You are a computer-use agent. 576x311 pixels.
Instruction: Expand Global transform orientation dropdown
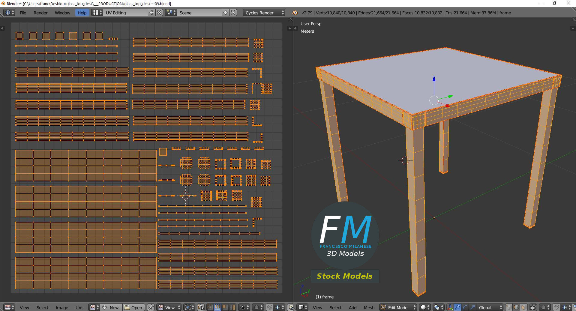(x=490, y=307)
